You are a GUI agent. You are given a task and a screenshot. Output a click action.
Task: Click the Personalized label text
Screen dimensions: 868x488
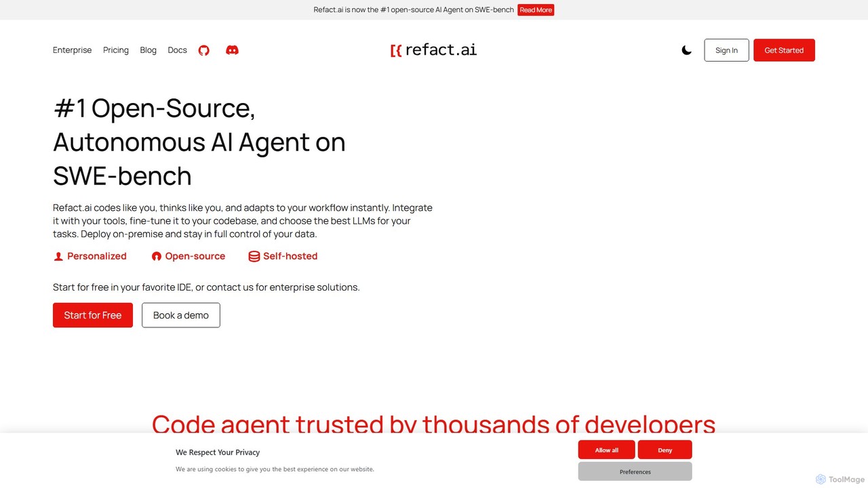pos(97,256)
